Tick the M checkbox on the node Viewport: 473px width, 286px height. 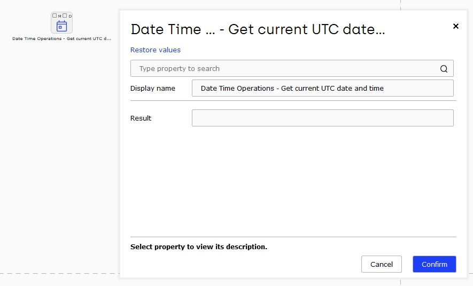point(55,15)
